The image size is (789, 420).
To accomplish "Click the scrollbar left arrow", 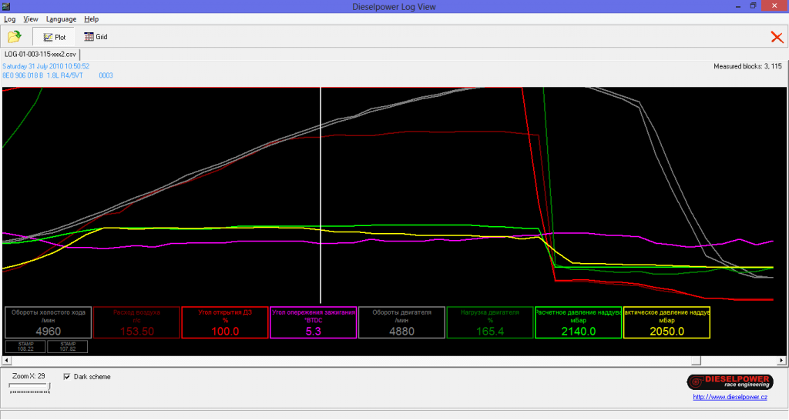I will pyautogui.click(x=7, y=360).
